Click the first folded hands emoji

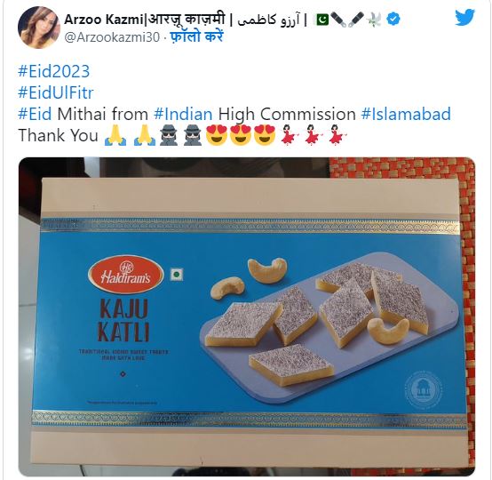click(x=115, y=136)
